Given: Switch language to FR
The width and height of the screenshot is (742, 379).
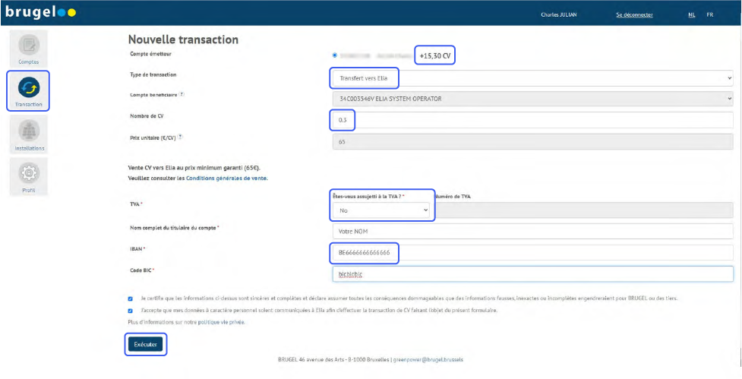Looking at the screenshot, I should point(709,14).
